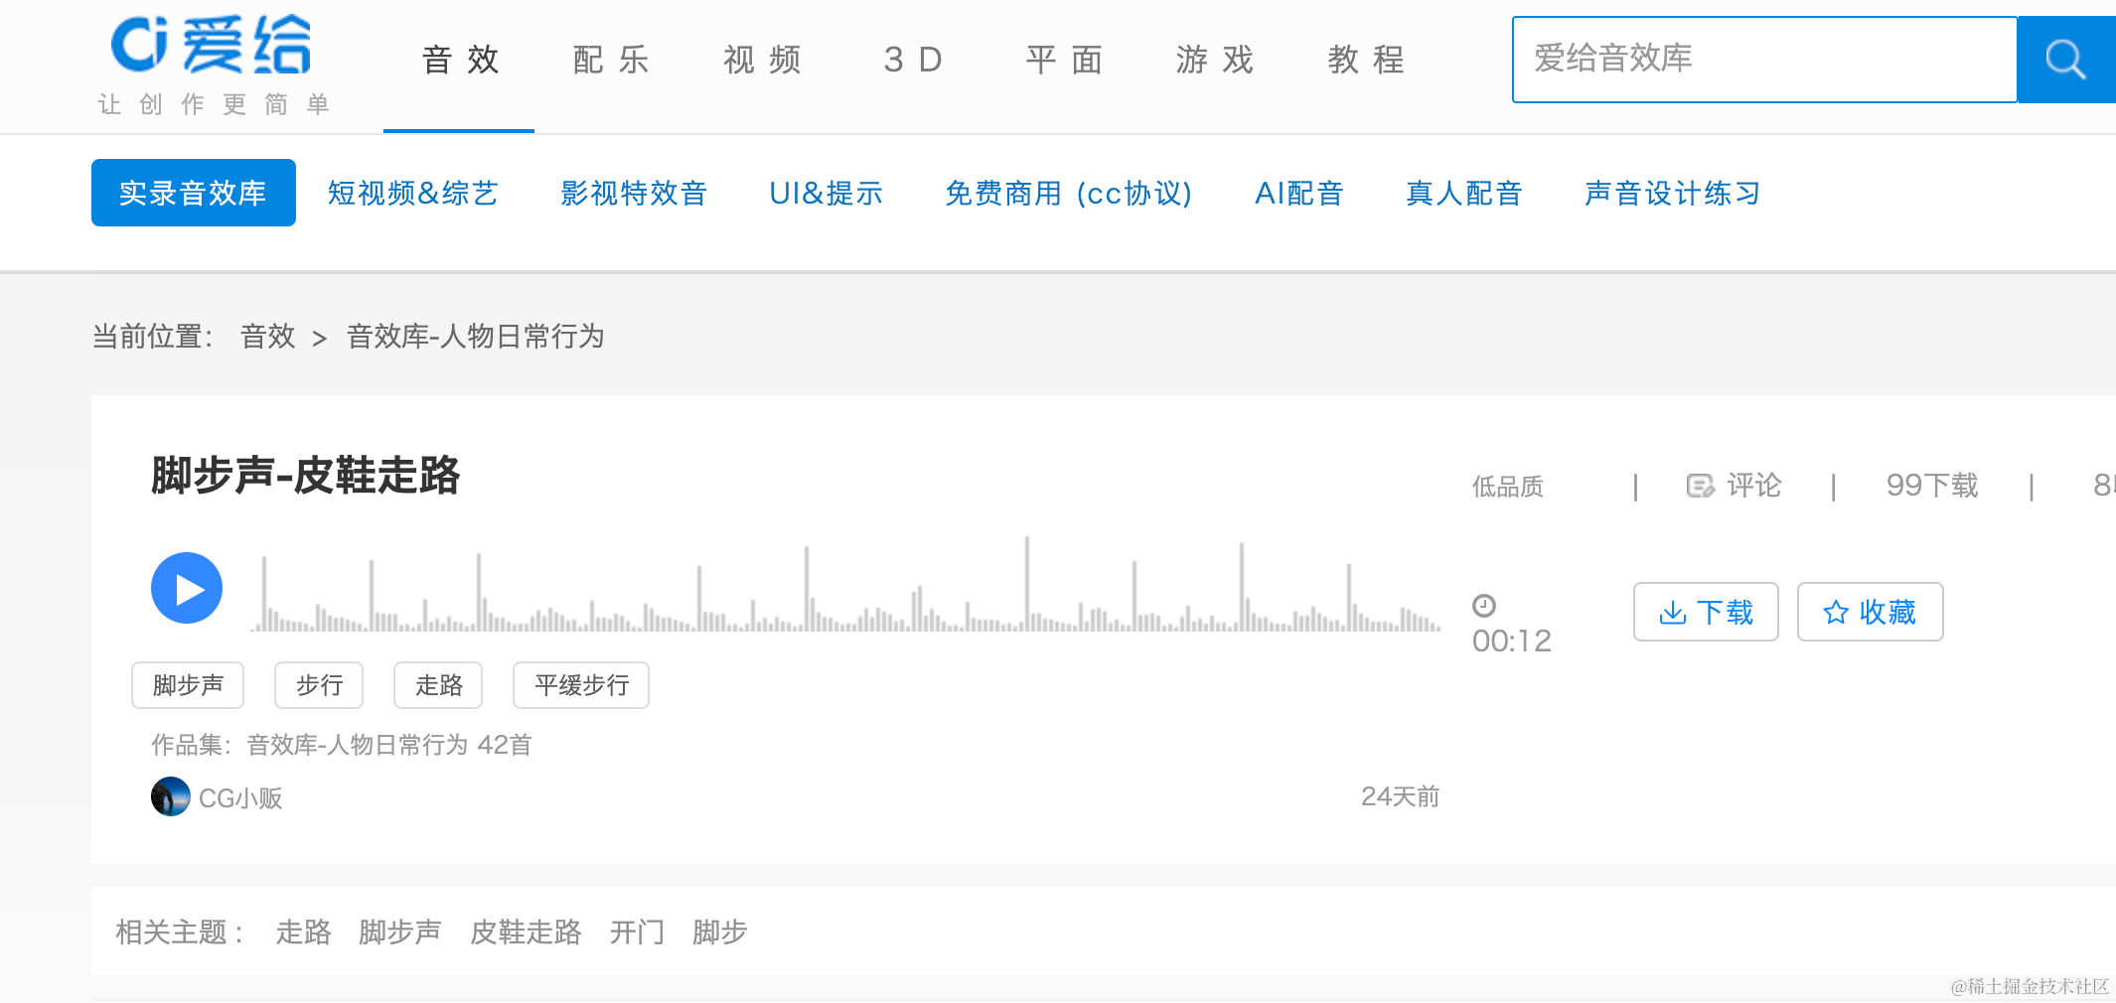This screenshot has width=2116, height=1003.
Task: Click the 平缓步行 tag
Action: [x=581, y=685]
